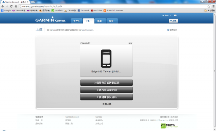Click 上傳健康狀況資料 button
The width and height of the screenshot is (216, 131).
coord(106,97)
